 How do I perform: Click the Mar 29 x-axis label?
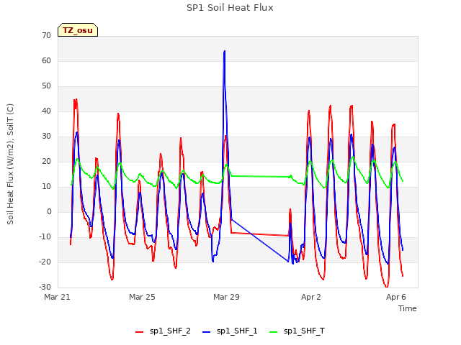coord(226,297)
